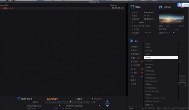The image size is (189, 110).
Task: Click the 5086 frame count value
Action: [x=141, y=23]
